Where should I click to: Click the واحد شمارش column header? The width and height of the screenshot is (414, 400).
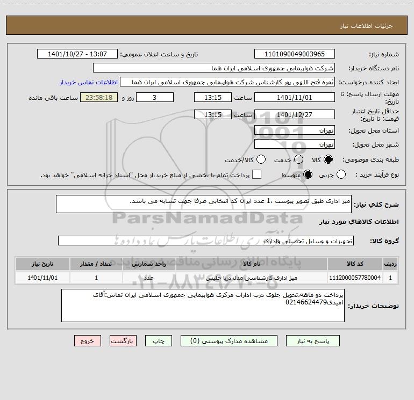click(149, 264)
